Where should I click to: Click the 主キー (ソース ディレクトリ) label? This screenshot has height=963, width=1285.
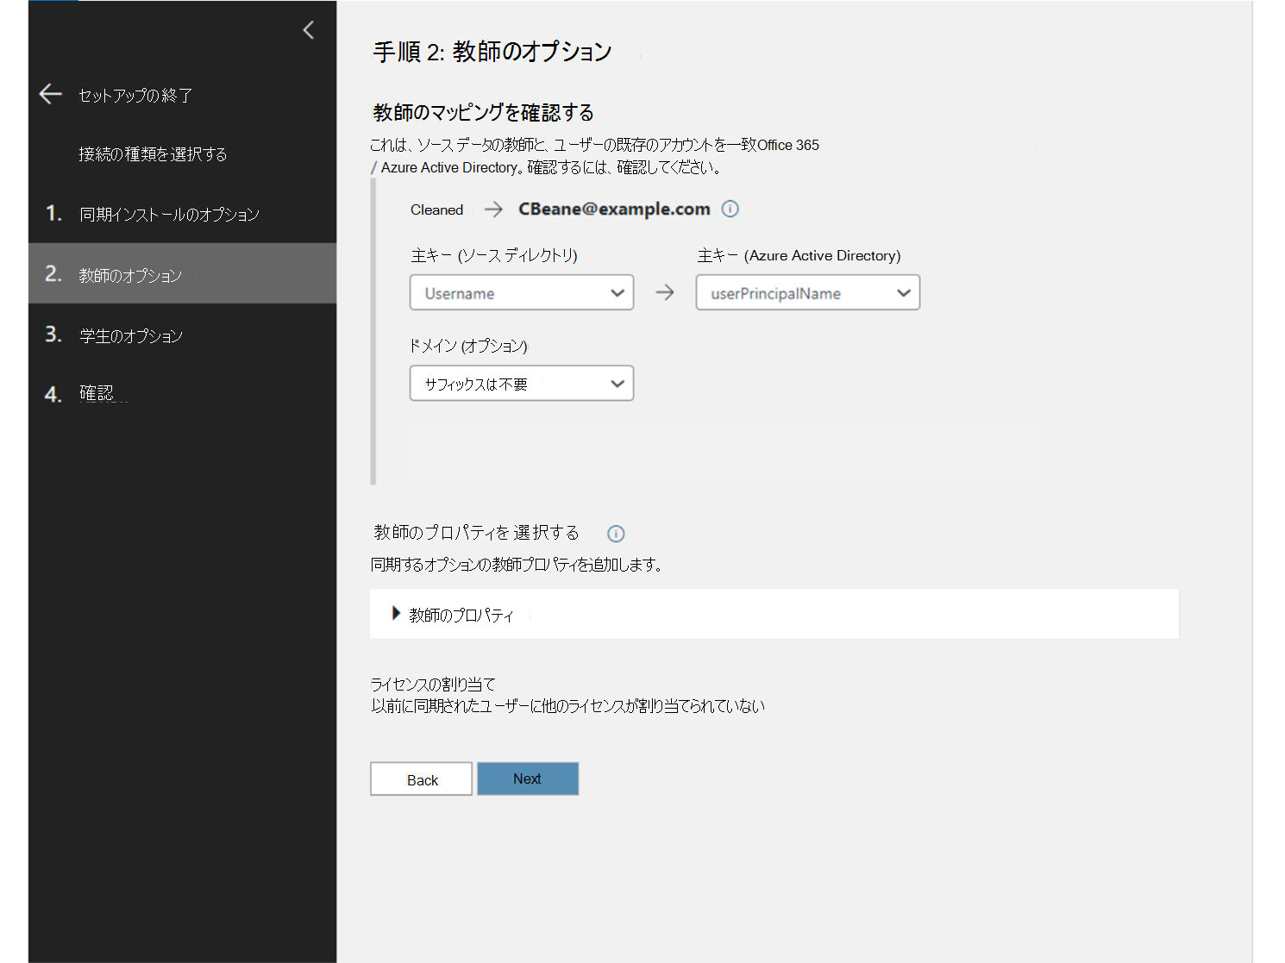click(494, 255)
